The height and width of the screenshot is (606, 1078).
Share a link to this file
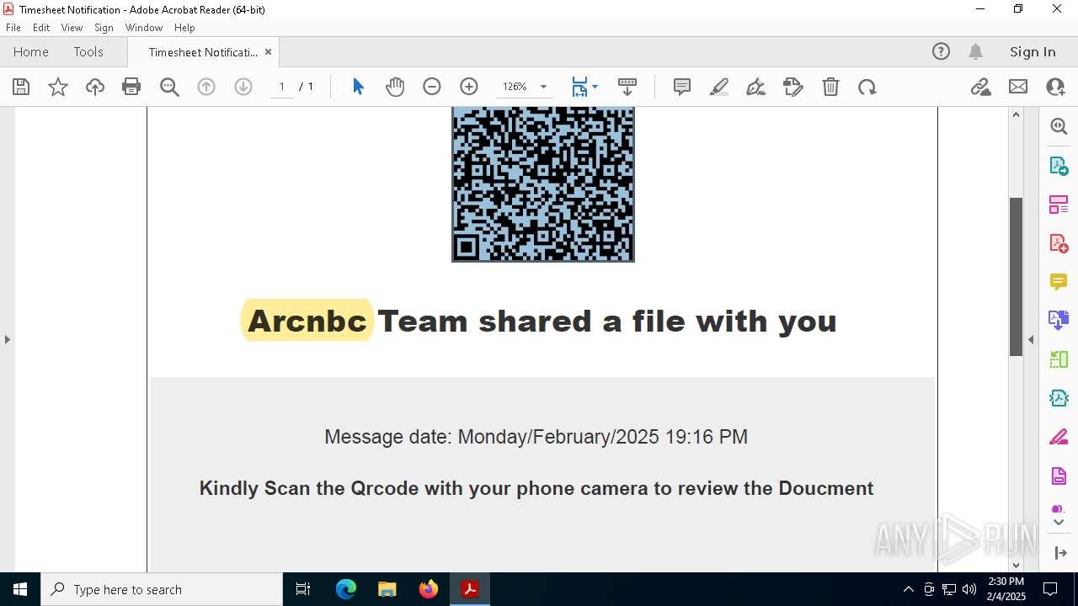[981, 87]
